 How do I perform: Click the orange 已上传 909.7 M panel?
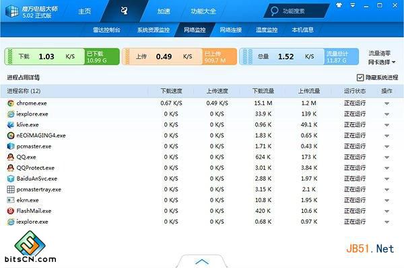[x=220, y=56]
